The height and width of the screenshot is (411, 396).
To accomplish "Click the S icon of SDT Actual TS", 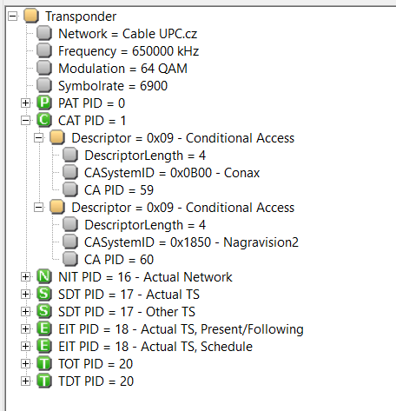I will point(44,295).
